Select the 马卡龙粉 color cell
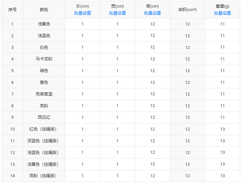The image size is (249, 187). pyautogui.click(x=44, y=59)
